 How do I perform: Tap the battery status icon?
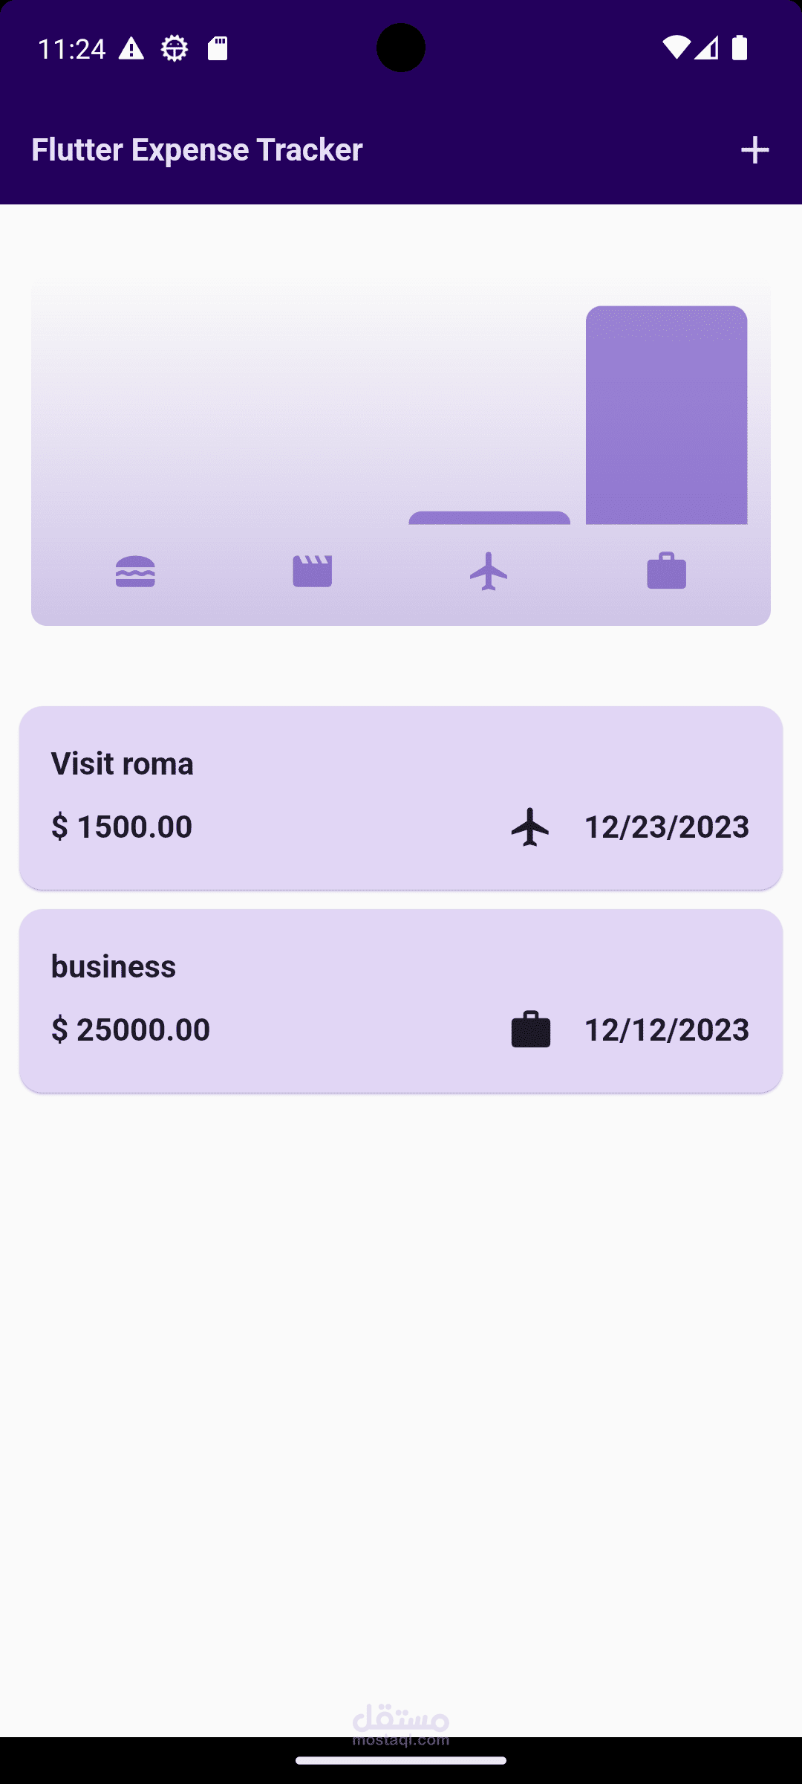(739, 48)
